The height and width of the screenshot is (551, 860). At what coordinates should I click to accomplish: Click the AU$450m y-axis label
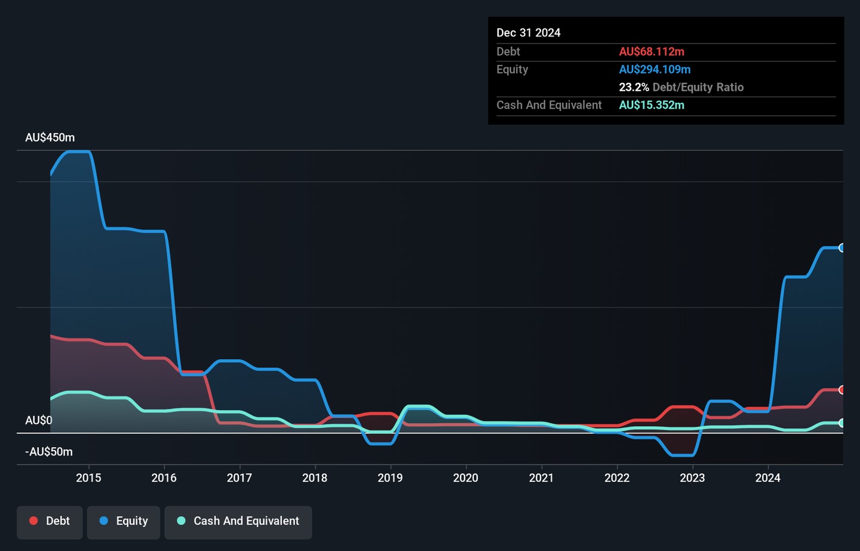50,138
